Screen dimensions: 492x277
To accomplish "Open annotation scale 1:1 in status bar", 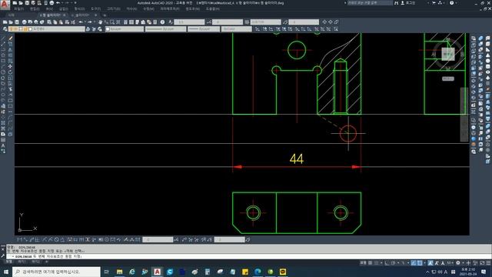I will coord(450,263).
